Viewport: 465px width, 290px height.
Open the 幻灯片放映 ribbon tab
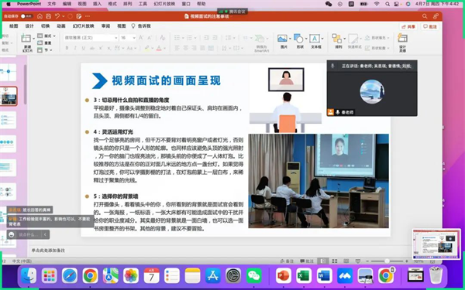click(x=84, y=26)
